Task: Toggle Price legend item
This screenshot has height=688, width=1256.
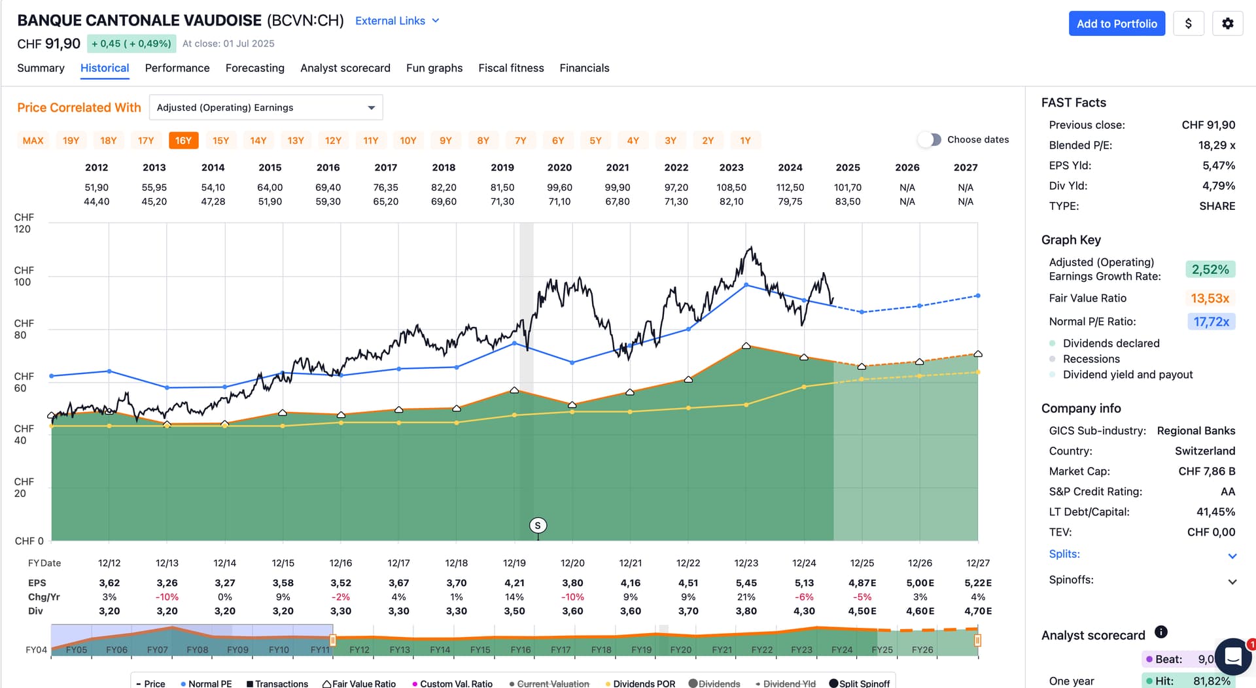Action: point(150,683)
